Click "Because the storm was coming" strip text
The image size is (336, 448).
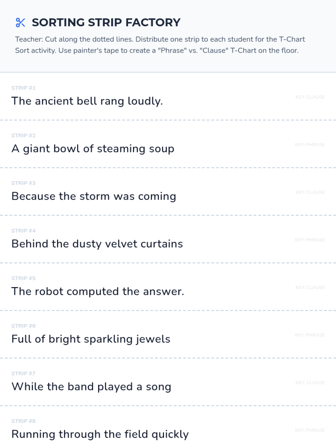94,196
